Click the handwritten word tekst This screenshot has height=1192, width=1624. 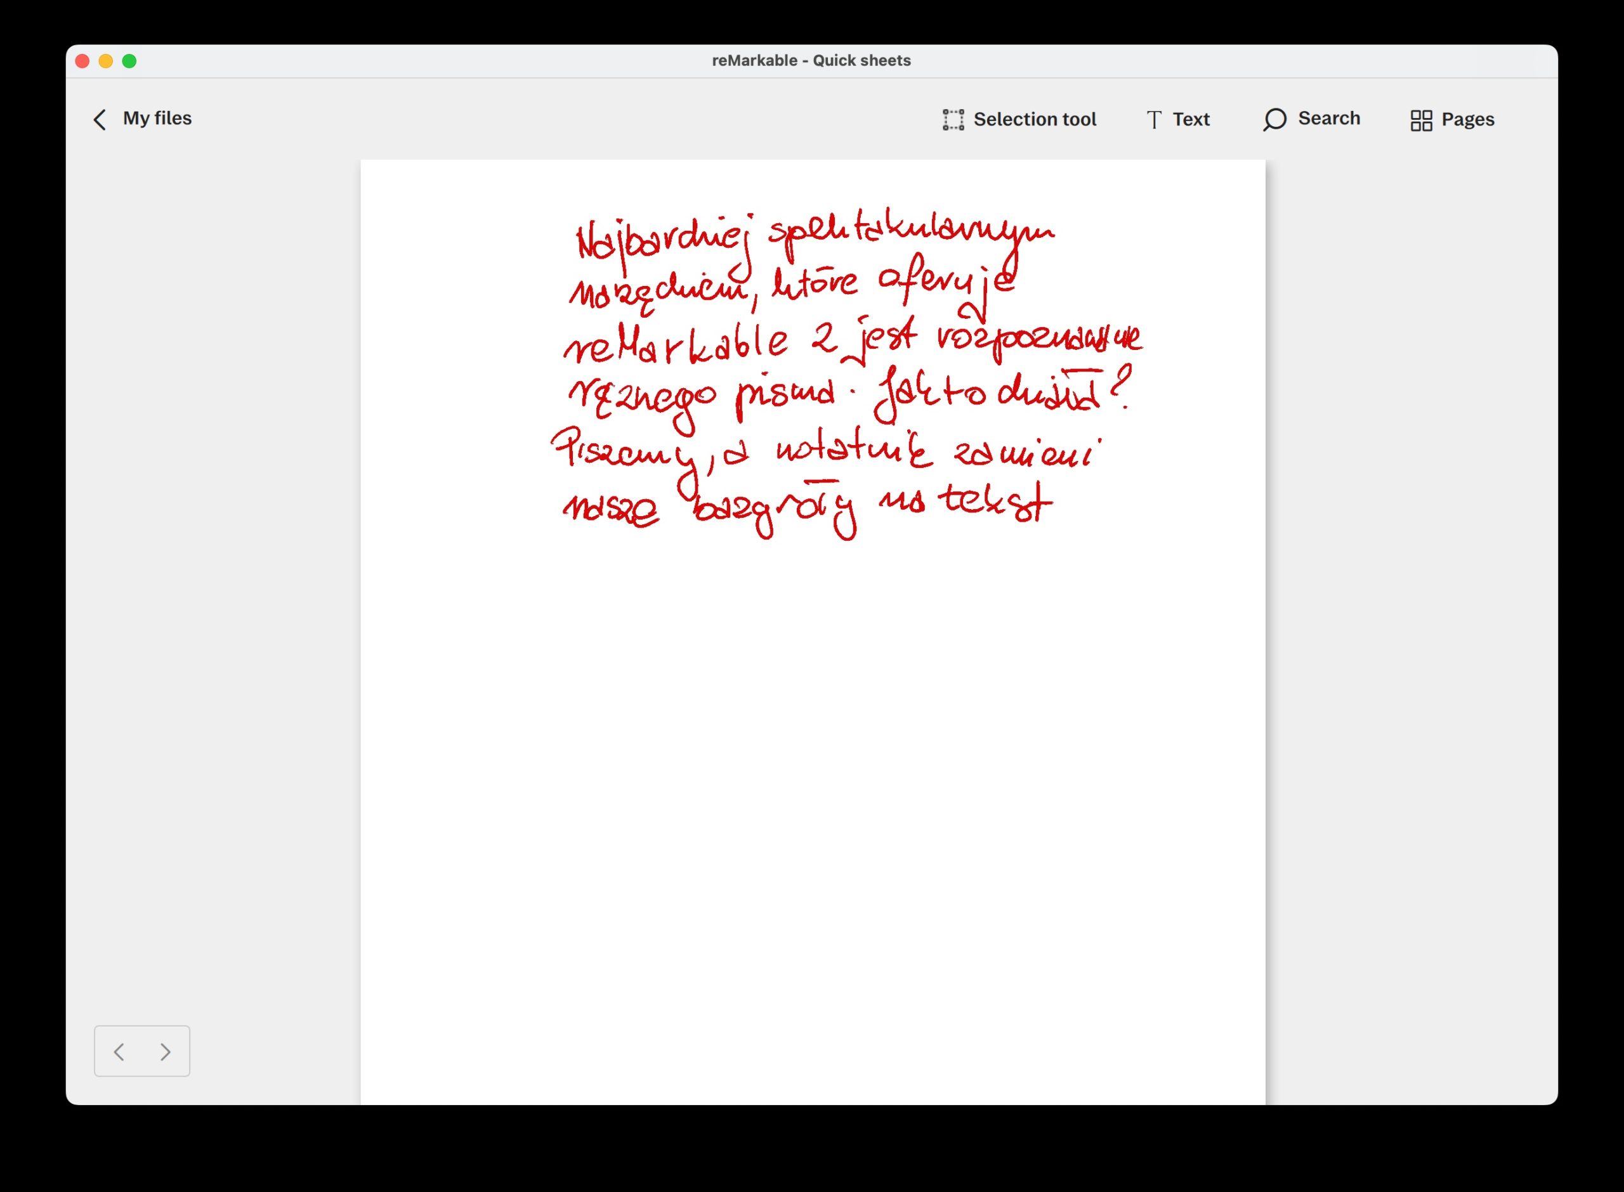pos(995,502)
